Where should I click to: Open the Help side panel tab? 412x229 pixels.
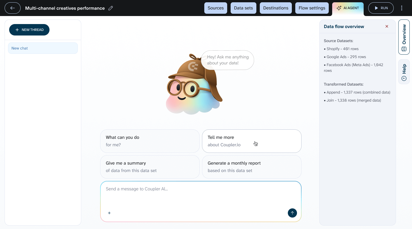[404, 72]
